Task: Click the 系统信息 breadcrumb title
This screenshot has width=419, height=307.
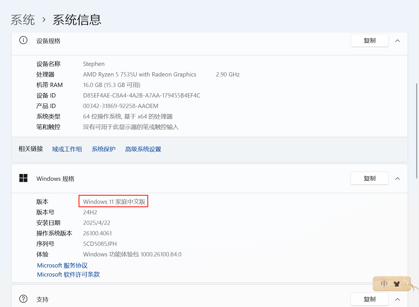Action: click(x=77, y=20)
